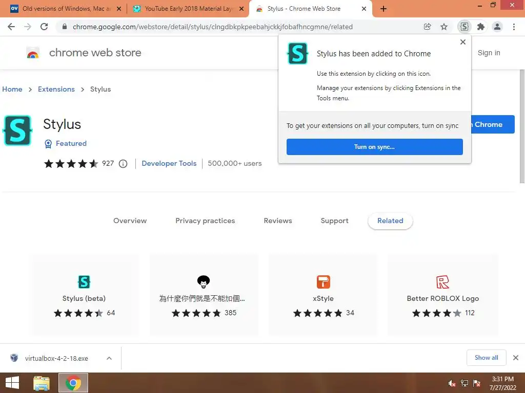Click the taskbar clock showing 3:31 PM
This screenshot has width=525, height=393.
click(502, 383)
